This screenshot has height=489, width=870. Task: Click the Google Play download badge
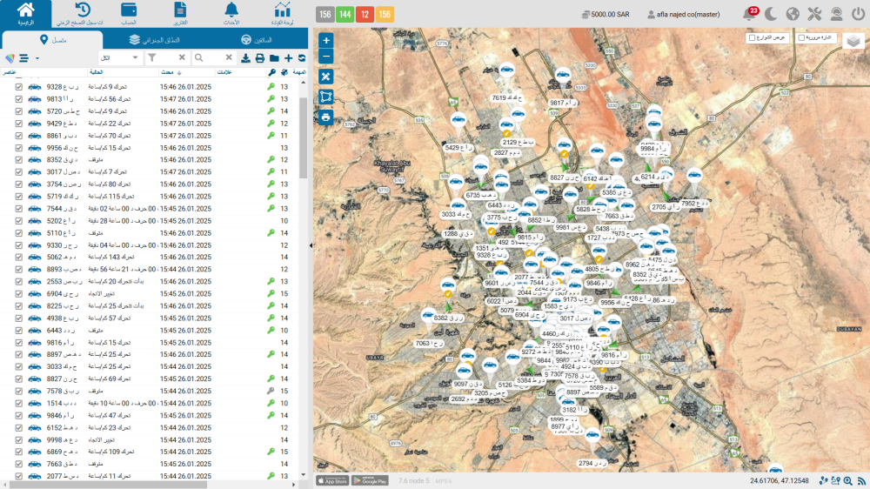[370, 480]
